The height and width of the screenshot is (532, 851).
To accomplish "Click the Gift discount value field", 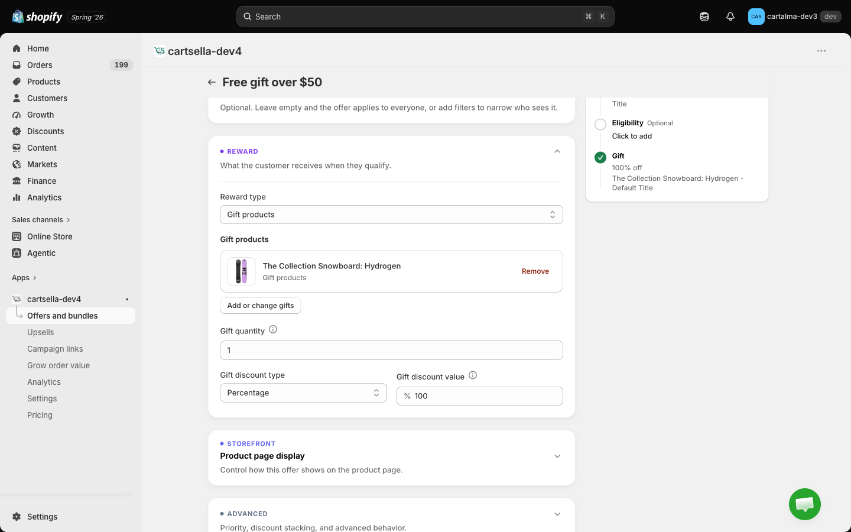I will point(479,396).
